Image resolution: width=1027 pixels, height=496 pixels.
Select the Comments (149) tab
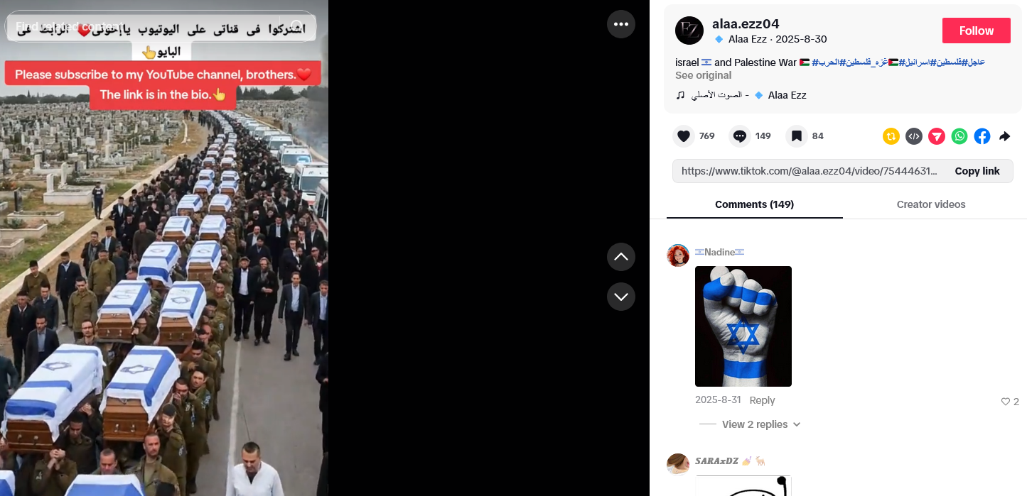(755, 204)
